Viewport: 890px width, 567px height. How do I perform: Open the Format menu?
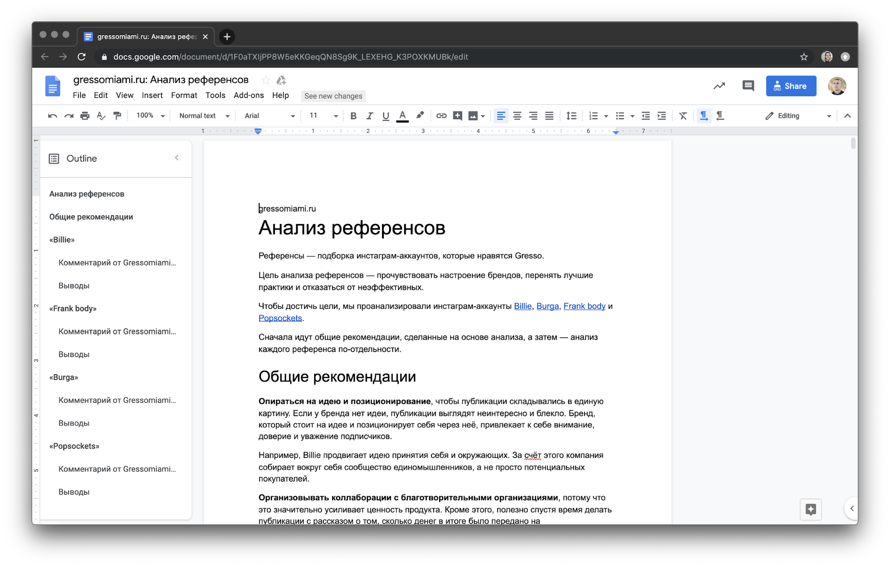point(184,95)
